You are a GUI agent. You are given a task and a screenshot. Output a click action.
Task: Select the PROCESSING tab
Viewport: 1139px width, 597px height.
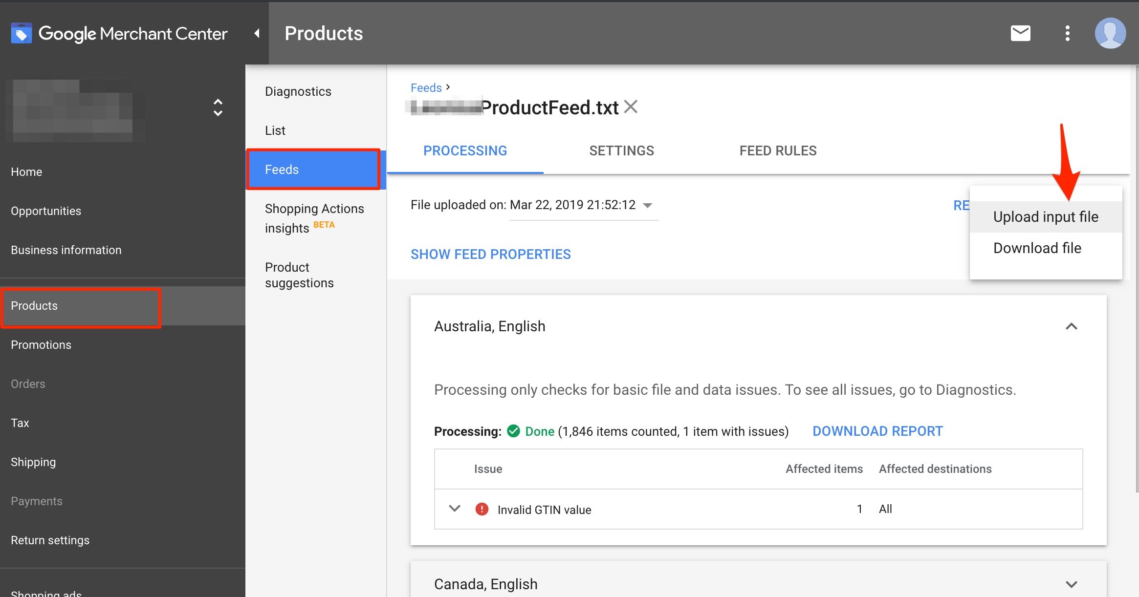coord(465,150)
